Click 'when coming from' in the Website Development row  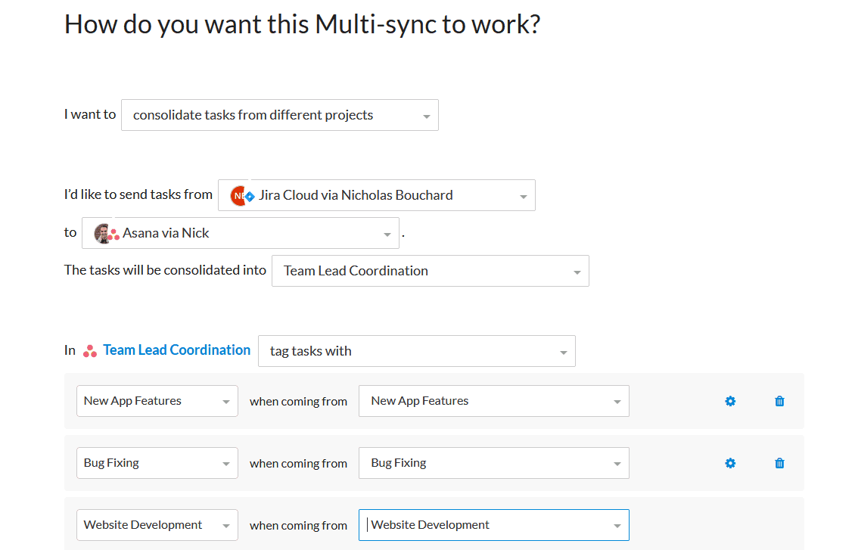click(298, 526)
